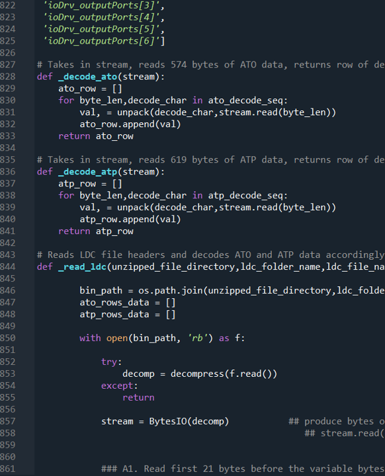
Task: Click 'return atp_row' on line 841
Action: pyautogui.click(x=96, y=231)
